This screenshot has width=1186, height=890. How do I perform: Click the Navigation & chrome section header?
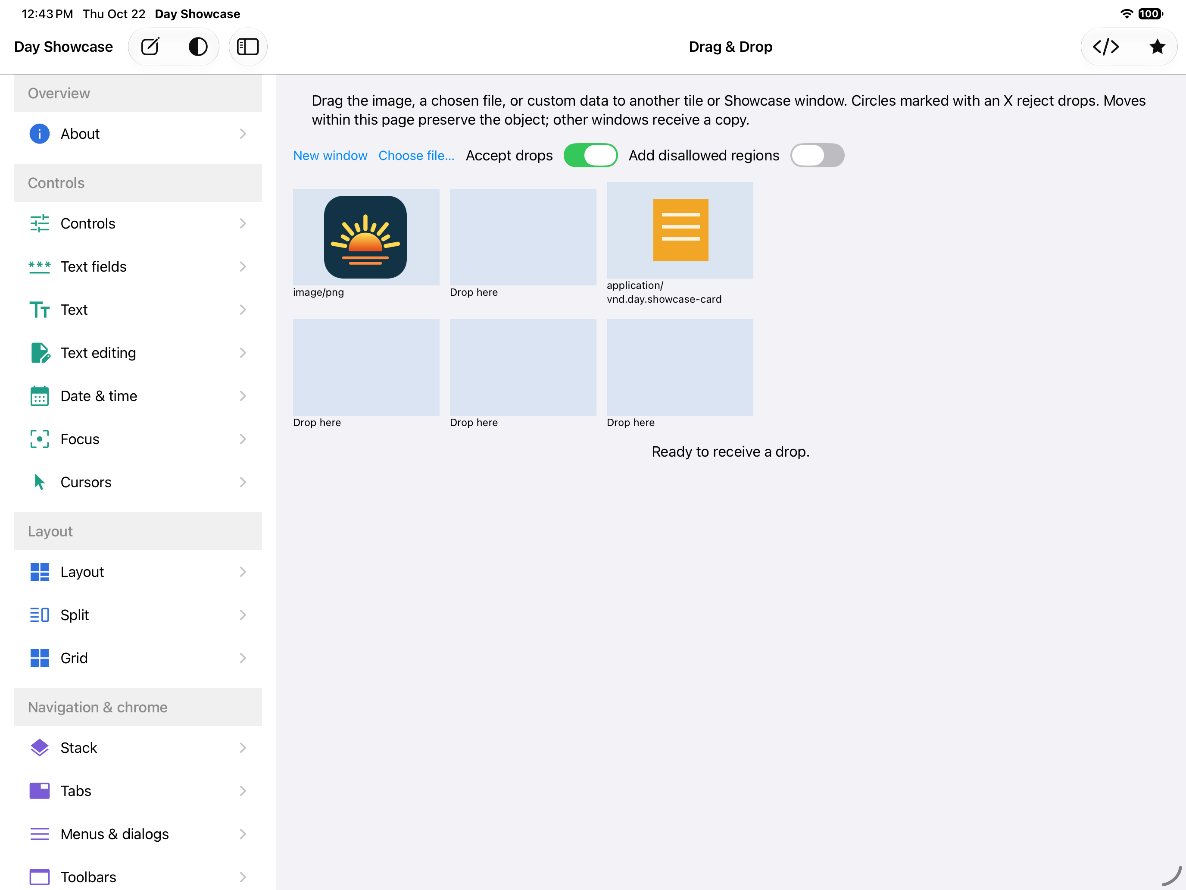[138, 707]
